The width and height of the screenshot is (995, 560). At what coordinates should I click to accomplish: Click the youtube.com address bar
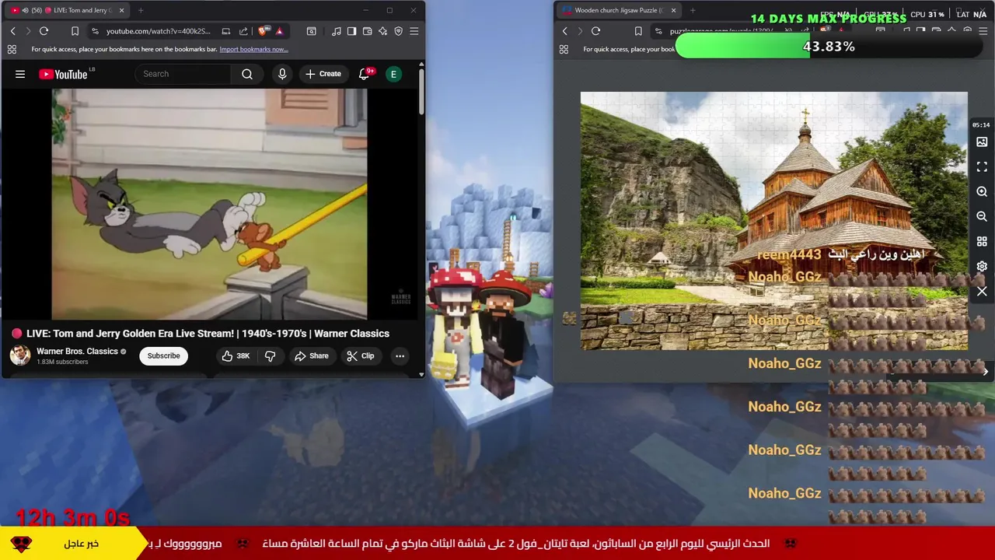point(159,31)
